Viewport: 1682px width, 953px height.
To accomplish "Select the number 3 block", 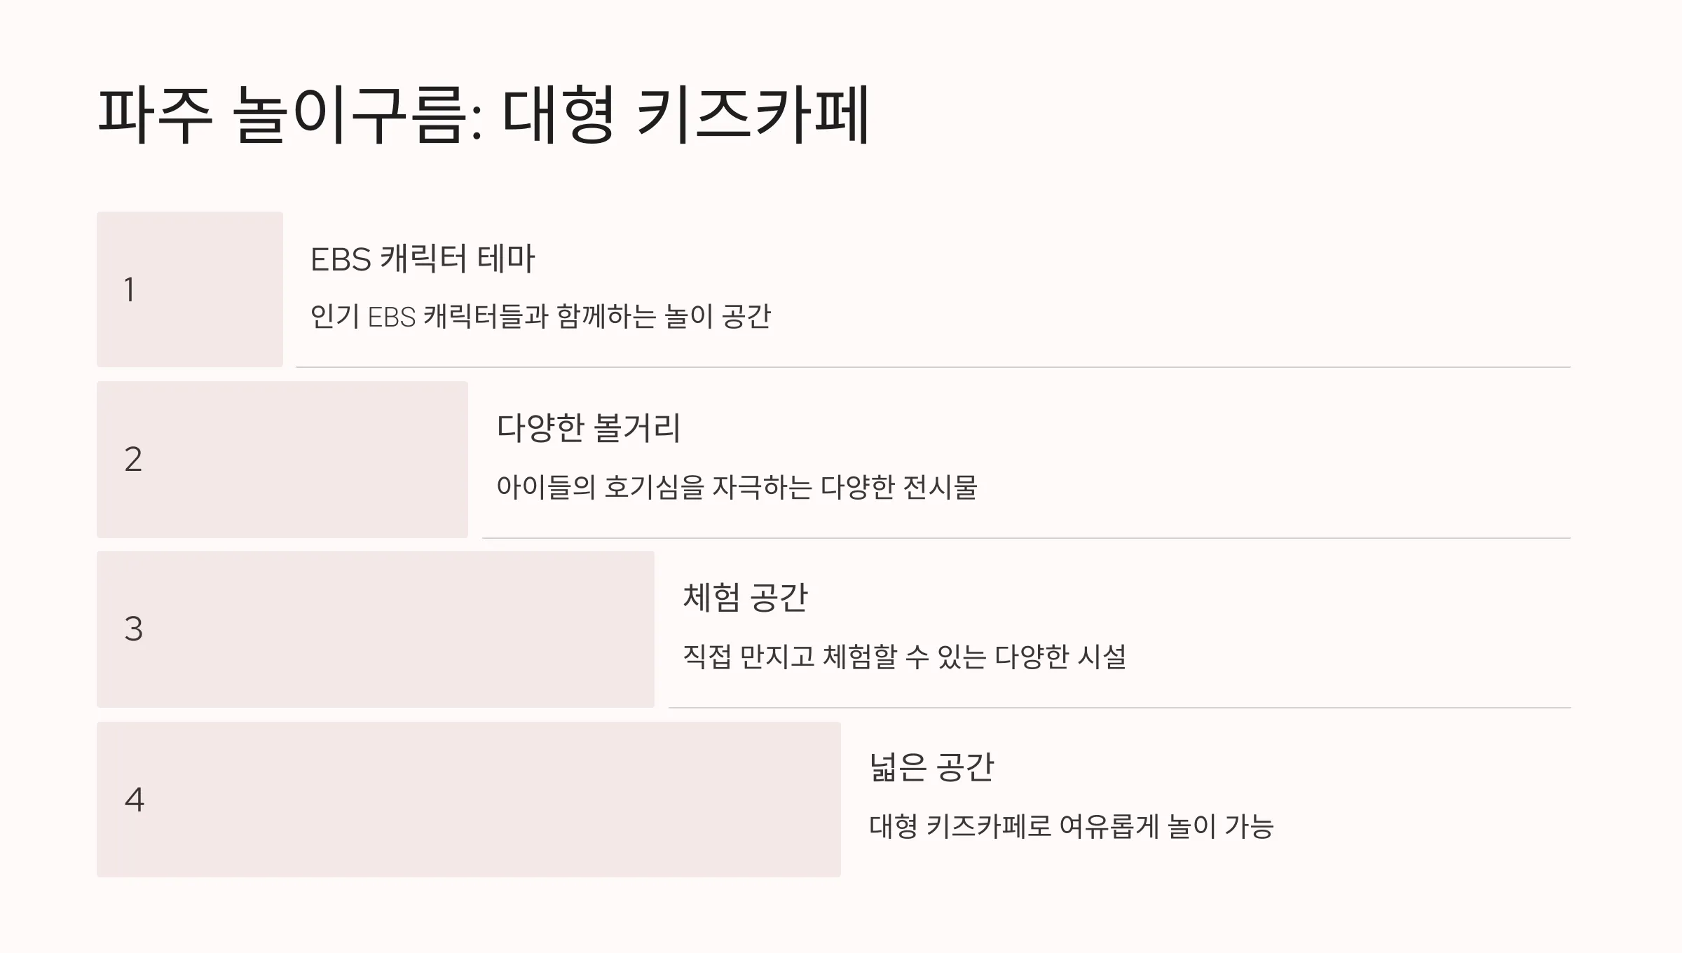I will 376,629.
